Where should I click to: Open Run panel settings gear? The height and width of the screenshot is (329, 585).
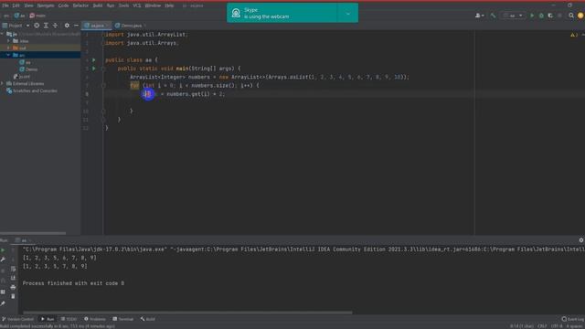581,240
